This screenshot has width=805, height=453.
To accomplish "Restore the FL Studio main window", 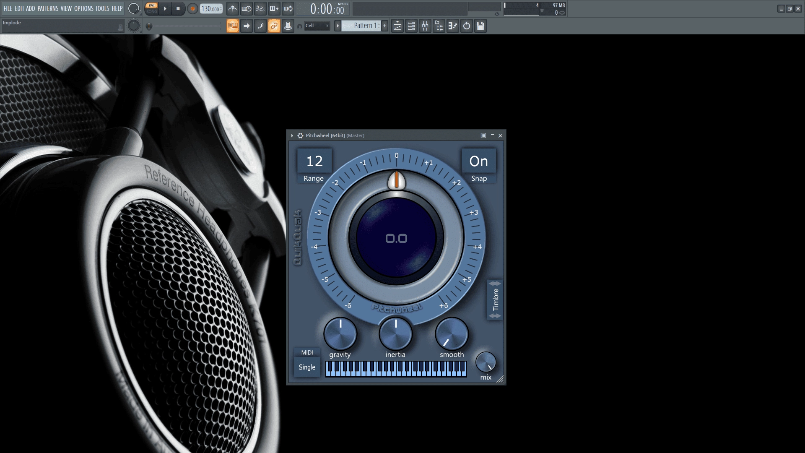I will [789, 8].
